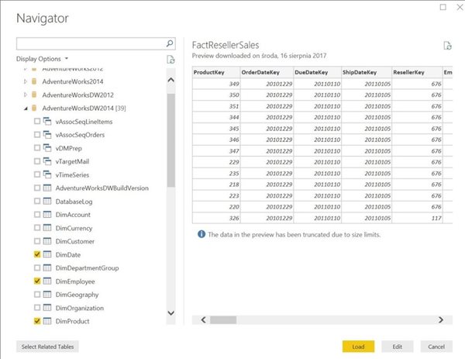Viewport: 465px width, 359px height.
Task: Click the Load button
Action: 358,347
